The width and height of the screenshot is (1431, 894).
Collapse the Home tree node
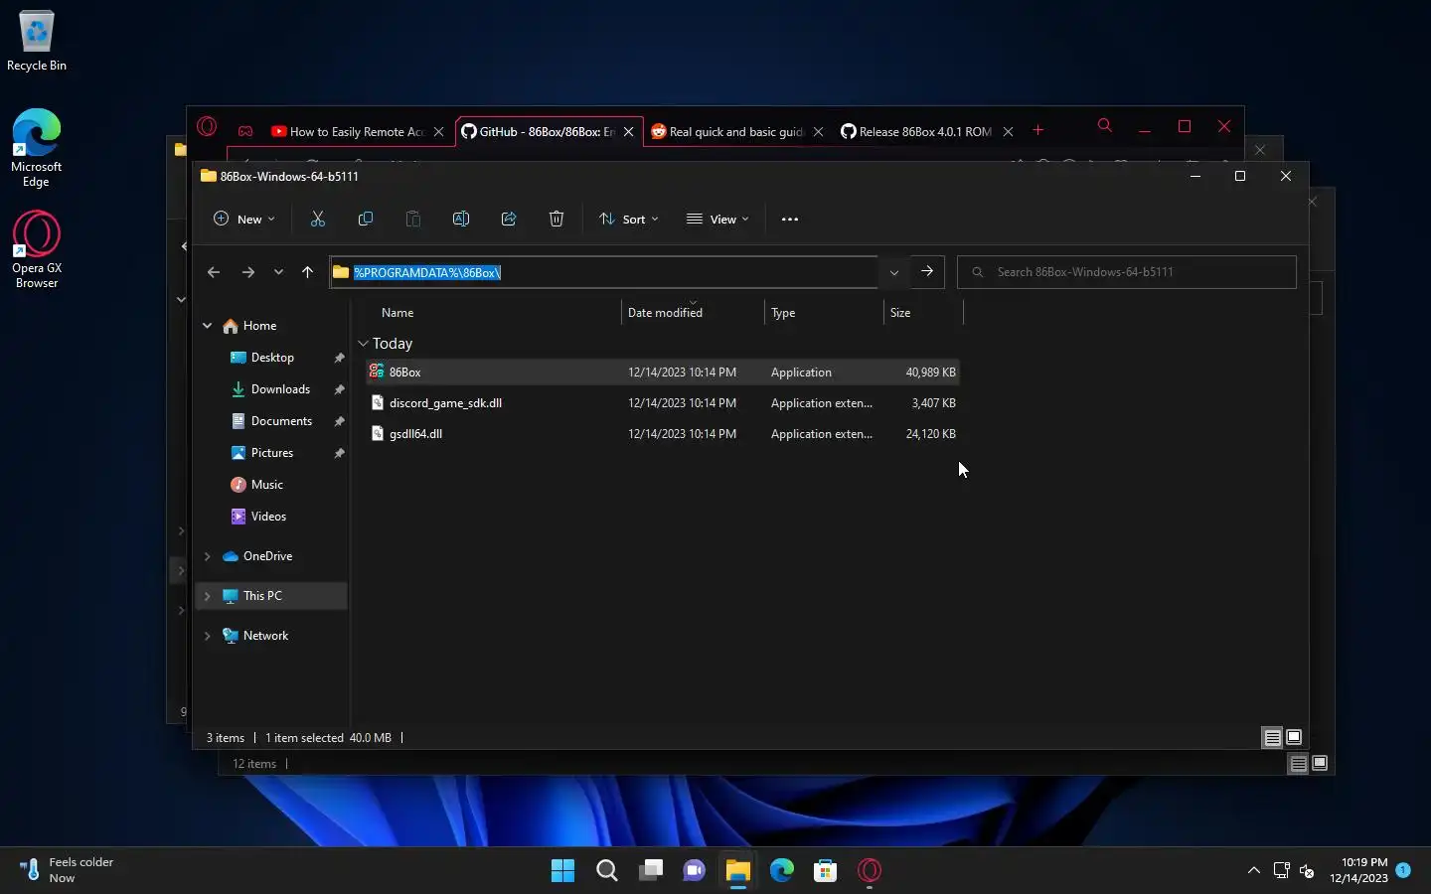208,326
